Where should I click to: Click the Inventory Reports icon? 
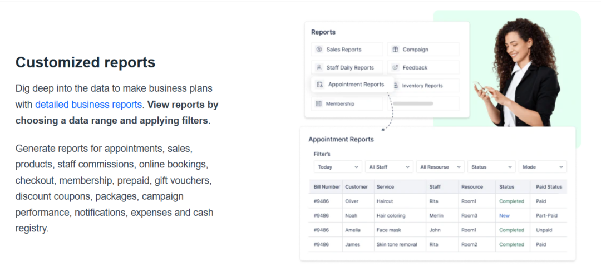(396, 86)
